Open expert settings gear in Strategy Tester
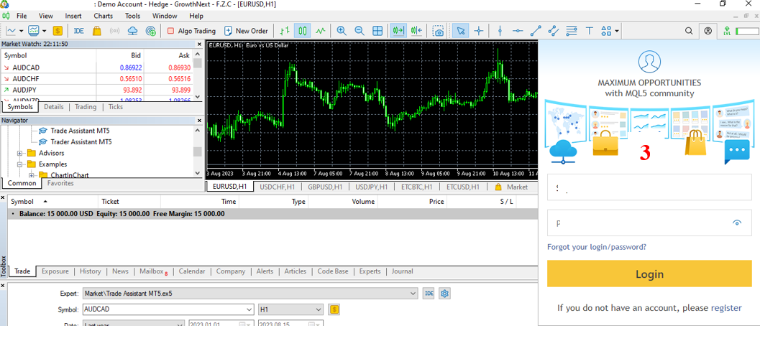The height and width of the screenshot is (346, 760). coord(445,294)
